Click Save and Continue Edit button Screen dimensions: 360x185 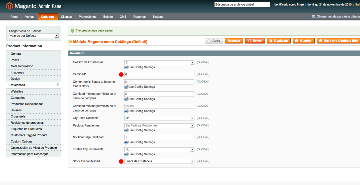(338, 41)
